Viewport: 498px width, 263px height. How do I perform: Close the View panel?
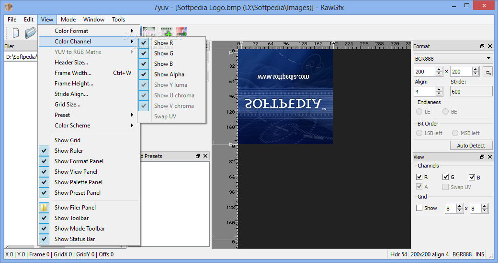(490, 157)
